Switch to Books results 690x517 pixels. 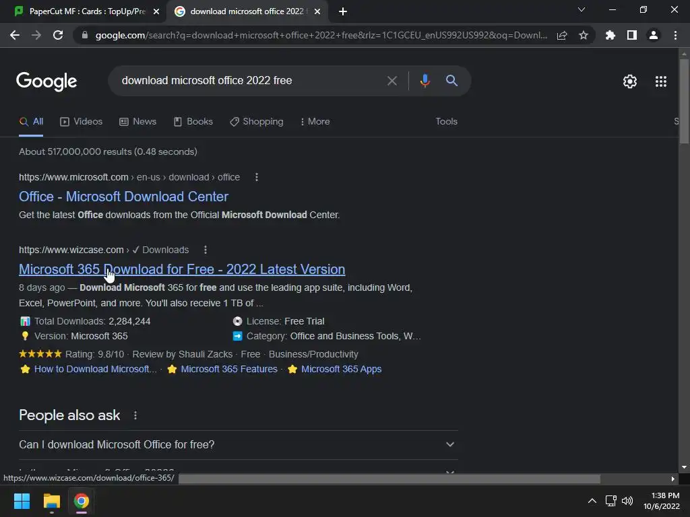point(193,122)
